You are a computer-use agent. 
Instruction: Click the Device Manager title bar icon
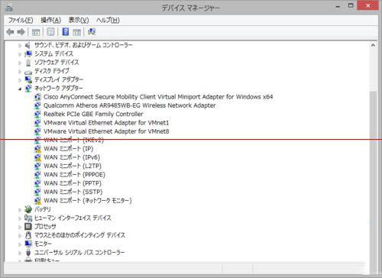point(9,8)
